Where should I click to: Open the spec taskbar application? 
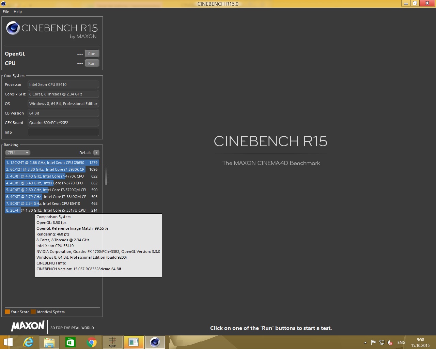[x=113, y=342]
